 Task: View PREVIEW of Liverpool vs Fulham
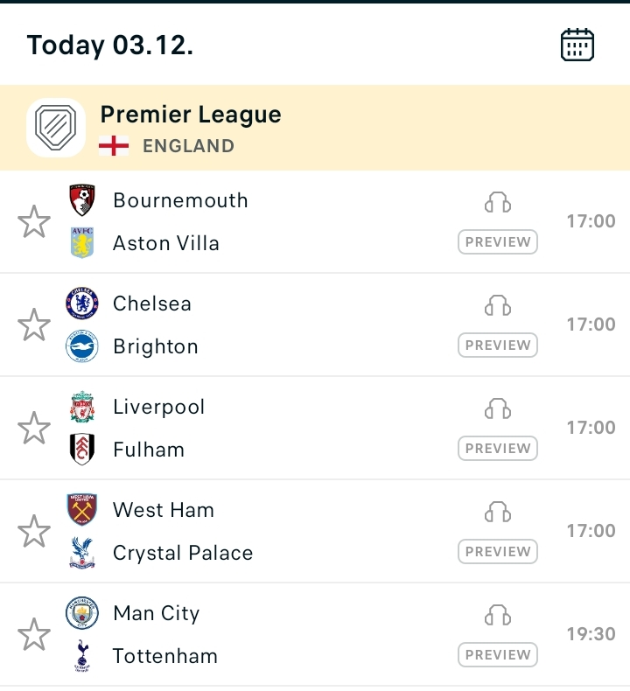point(498,448)
